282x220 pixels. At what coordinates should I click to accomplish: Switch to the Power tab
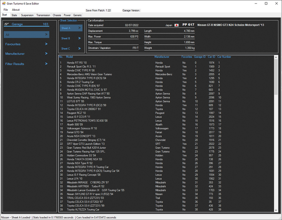[x=67, y=15]
